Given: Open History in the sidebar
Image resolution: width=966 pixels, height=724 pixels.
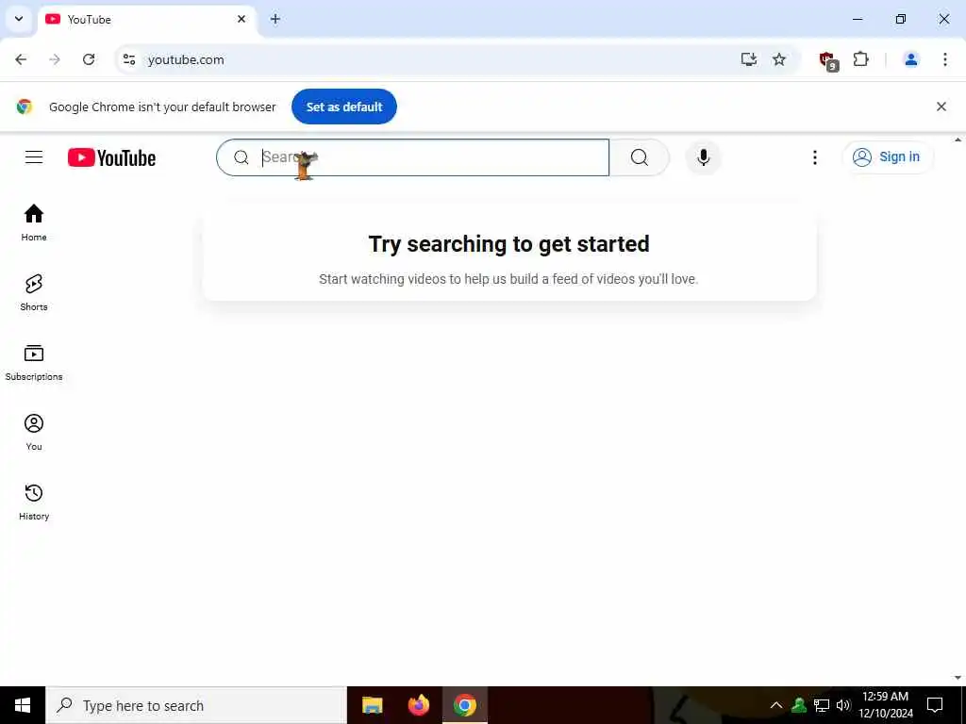Looking at the screenshot, I should tap(34, 502).
